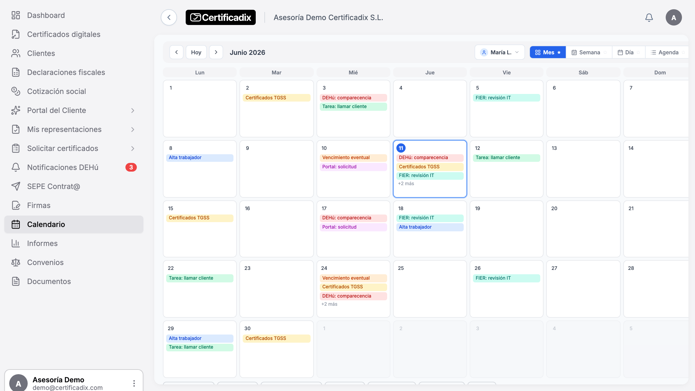Image resolution: width=695 pixels, height=391 pixels.
Task: Open the María L. user filter dropdown
Action: (x=500, y=52)
